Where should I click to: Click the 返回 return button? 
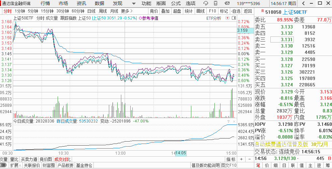(x=248, y=11)
